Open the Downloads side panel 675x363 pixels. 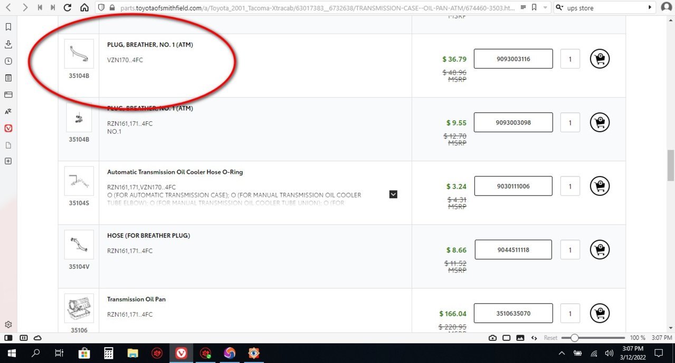tap(8, 44)
